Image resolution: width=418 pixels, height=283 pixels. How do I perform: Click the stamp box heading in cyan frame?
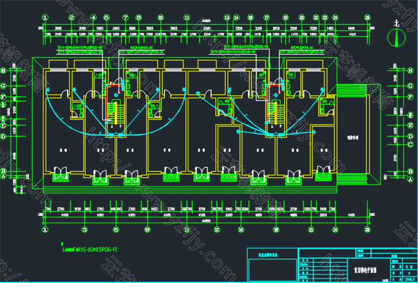[268, 255]
